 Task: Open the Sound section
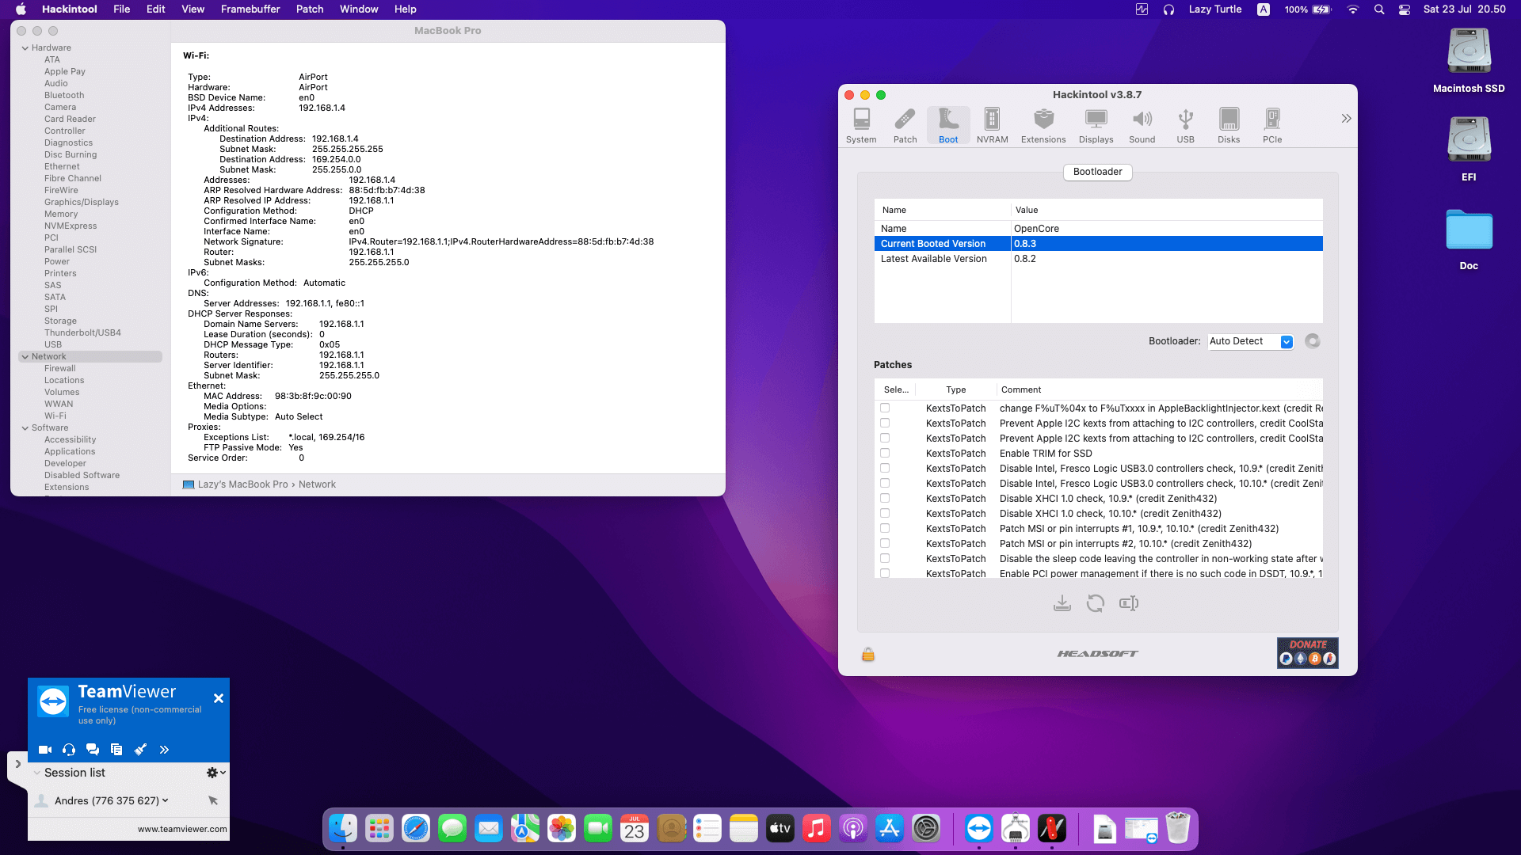[1142, 126]
